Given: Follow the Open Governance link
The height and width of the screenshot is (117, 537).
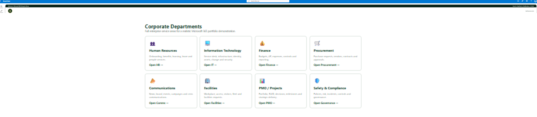Looking at the screenshot, I should point(326,103).
